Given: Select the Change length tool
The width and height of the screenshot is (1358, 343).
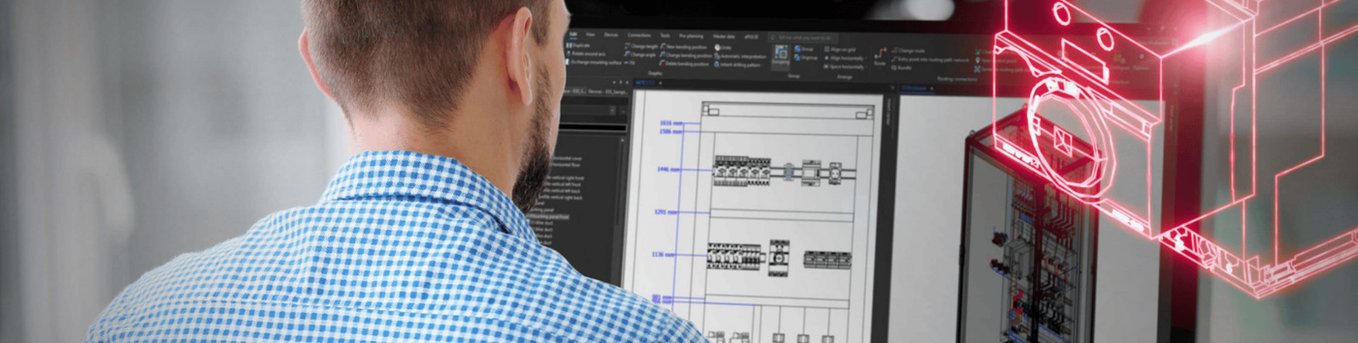Looking at the screenshot, I should [x=640, y=47].
